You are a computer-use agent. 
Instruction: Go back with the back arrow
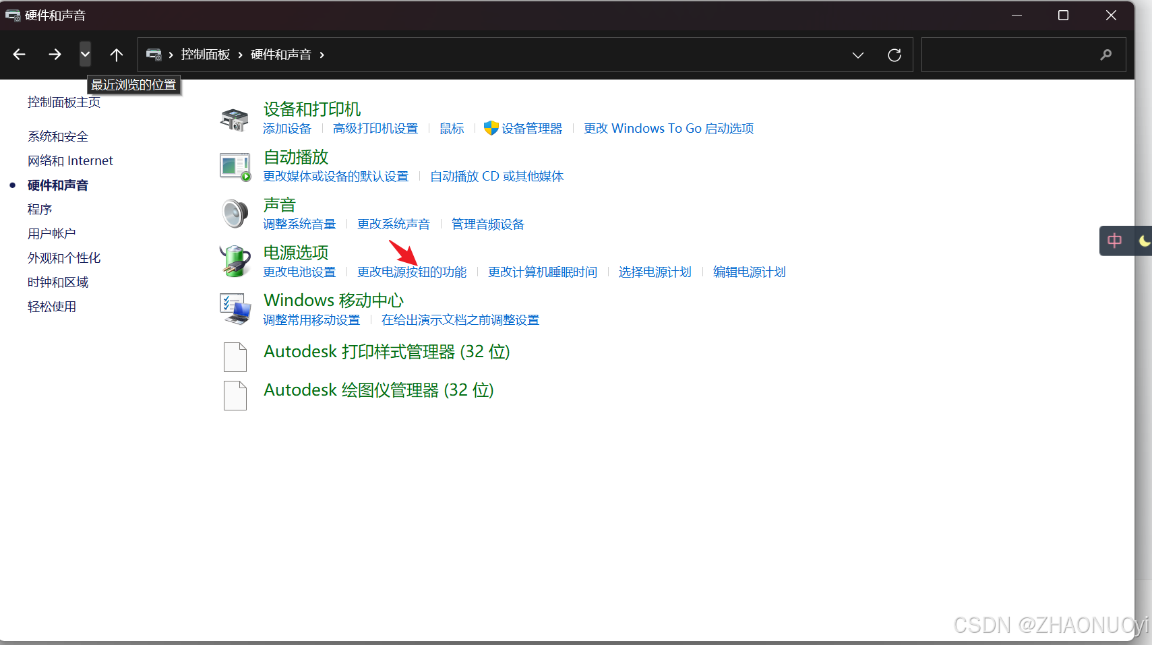point(20,55)
